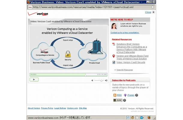Click the purple iTunes podcast icon
The image size is (183, 120).
(x=125, y=95)
